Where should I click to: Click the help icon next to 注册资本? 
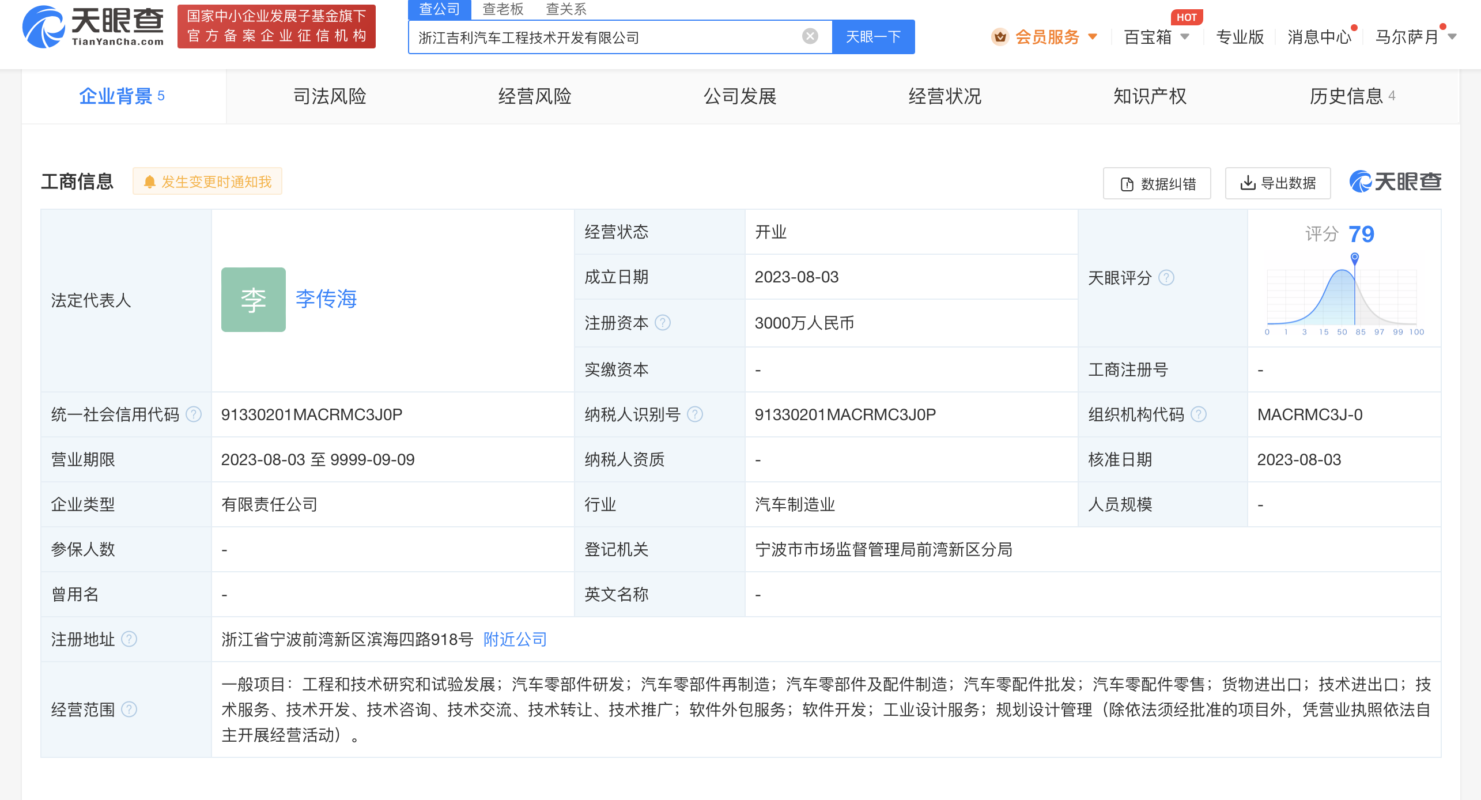(663, 322)
